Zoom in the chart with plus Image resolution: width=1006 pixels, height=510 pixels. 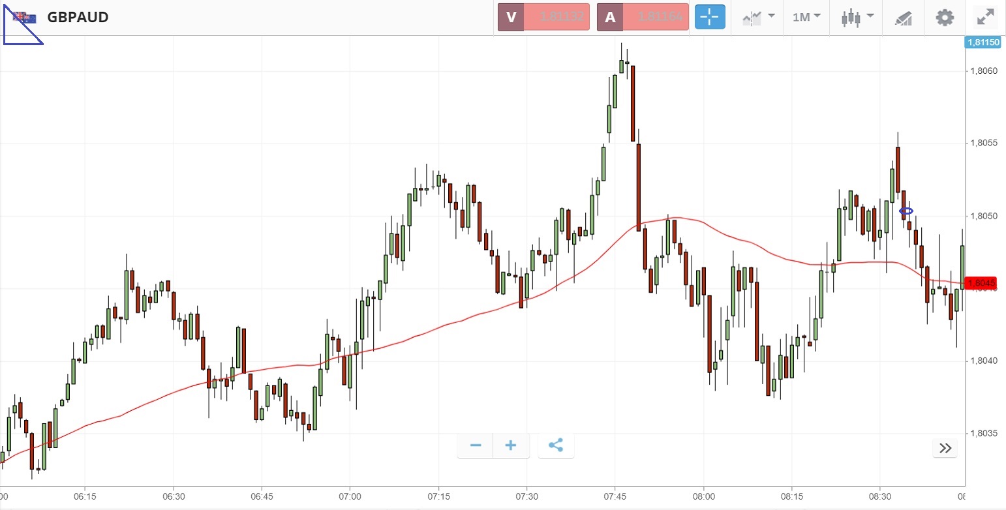pyautogui.click(x=511, y=445)
